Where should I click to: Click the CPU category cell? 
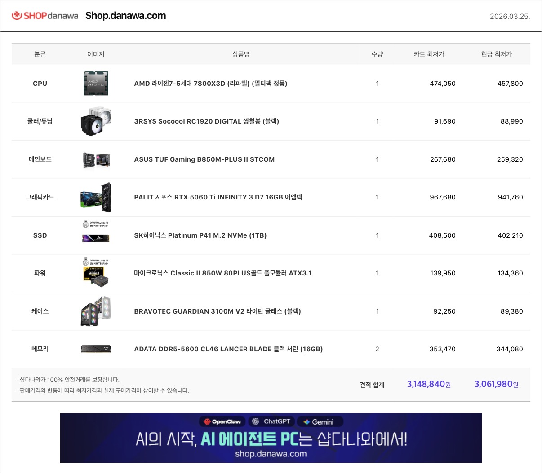point(40,84)
